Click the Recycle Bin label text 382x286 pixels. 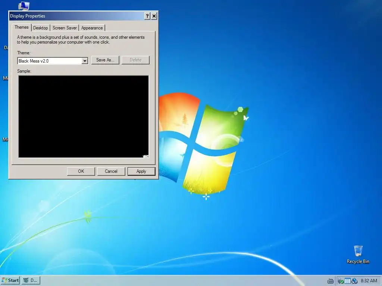(358, 261)
